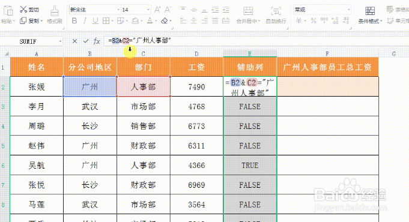Select column D header
Screen dimensions: 409x222
click(196, 54)
